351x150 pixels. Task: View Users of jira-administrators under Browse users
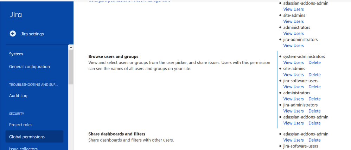coord(293,111)
